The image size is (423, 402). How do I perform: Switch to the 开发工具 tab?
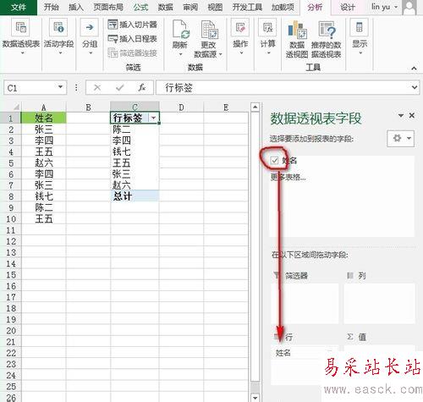click(247, 7)
